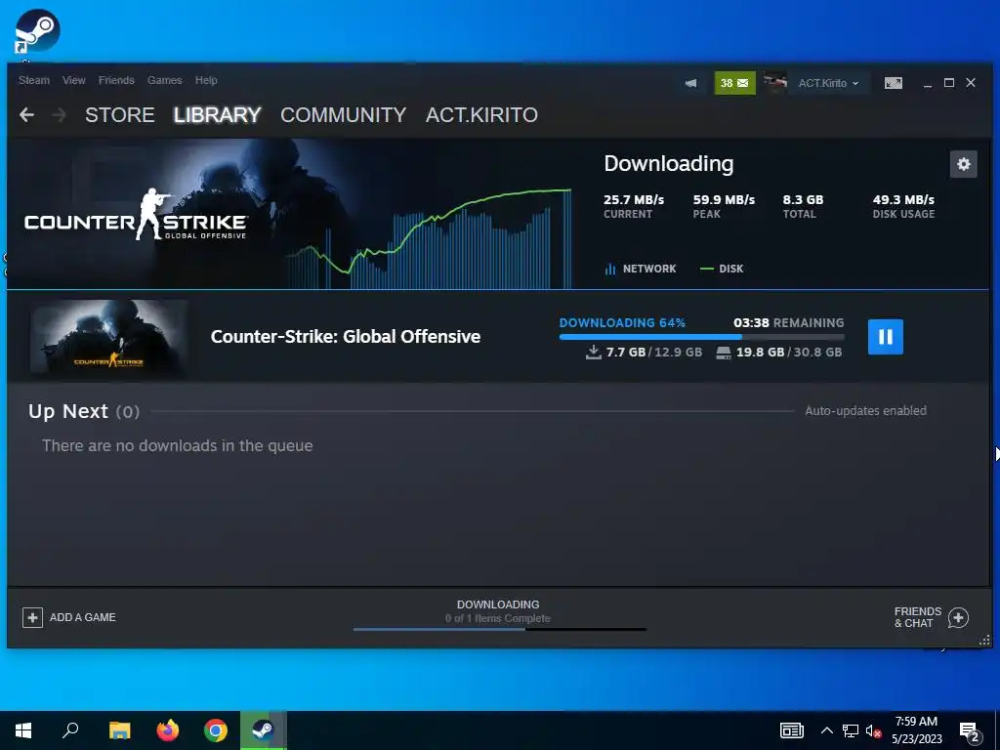
Task: Open FRIENDS & CHAT
Action: coord(931,617)
